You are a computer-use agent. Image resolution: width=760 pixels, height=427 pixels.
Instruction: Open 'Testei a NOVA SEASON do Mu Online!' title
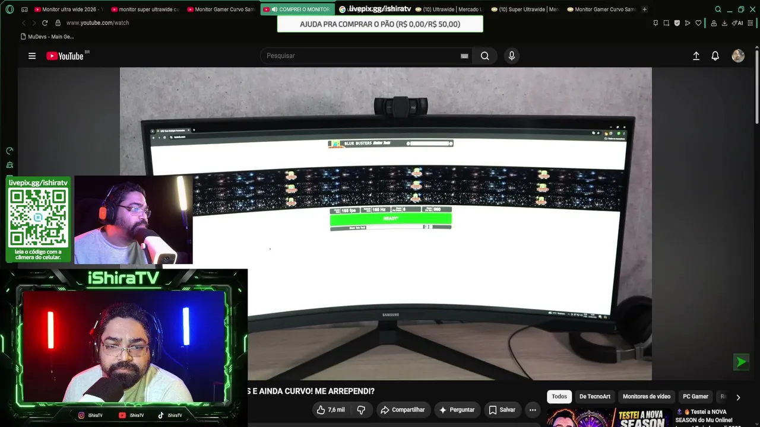[x=707, y=416]
